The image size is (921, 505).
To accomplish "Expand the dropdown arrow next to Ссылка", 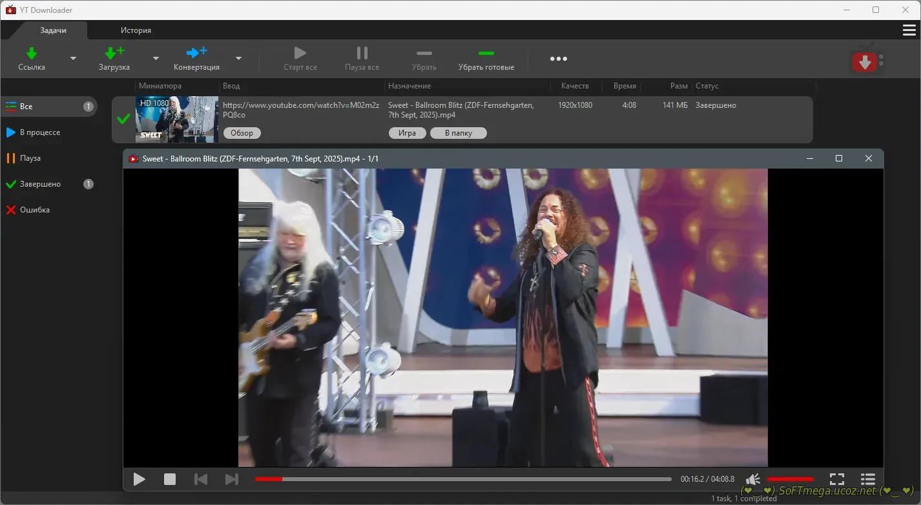I will 73,59.
